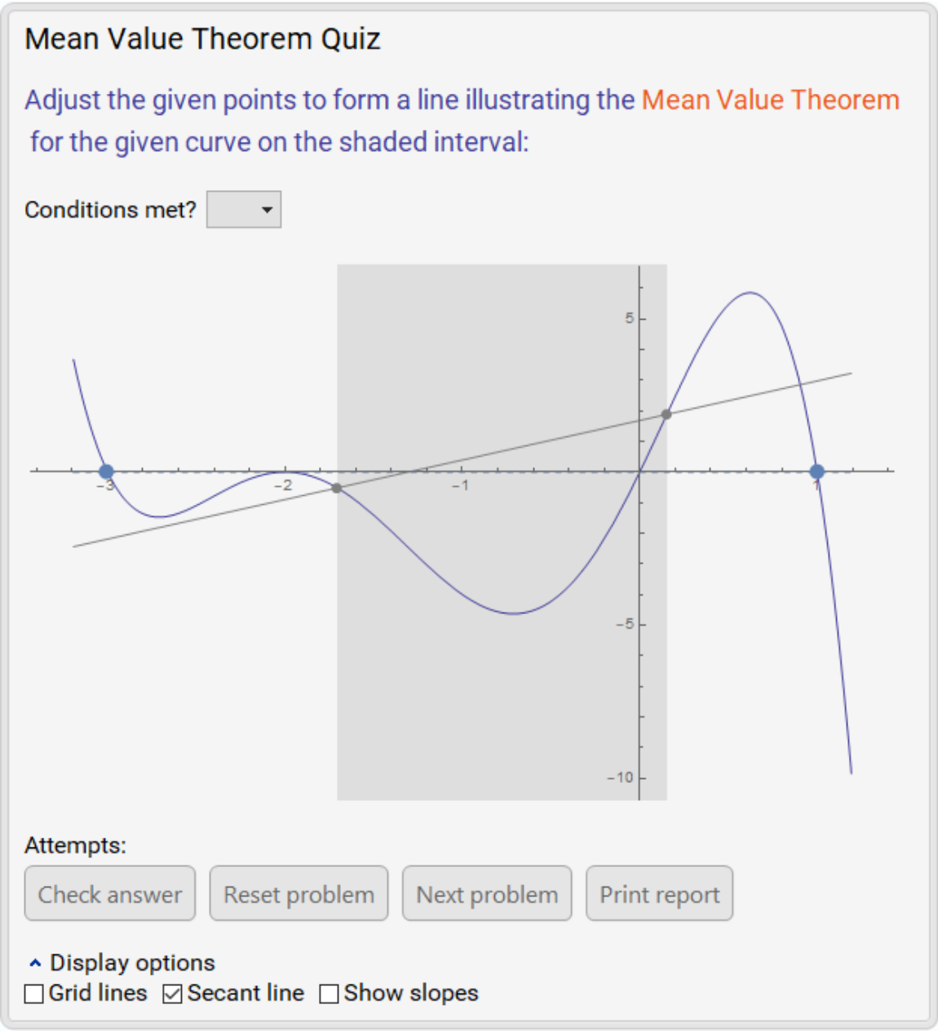Click the blue point near x = 1
Viewport: 938px width, 1031px height.
(816, 471)
